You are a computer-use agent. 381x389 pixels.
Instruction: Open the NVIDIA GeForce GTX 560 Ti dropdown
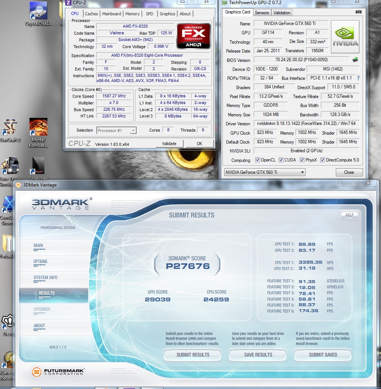[265, 172]
